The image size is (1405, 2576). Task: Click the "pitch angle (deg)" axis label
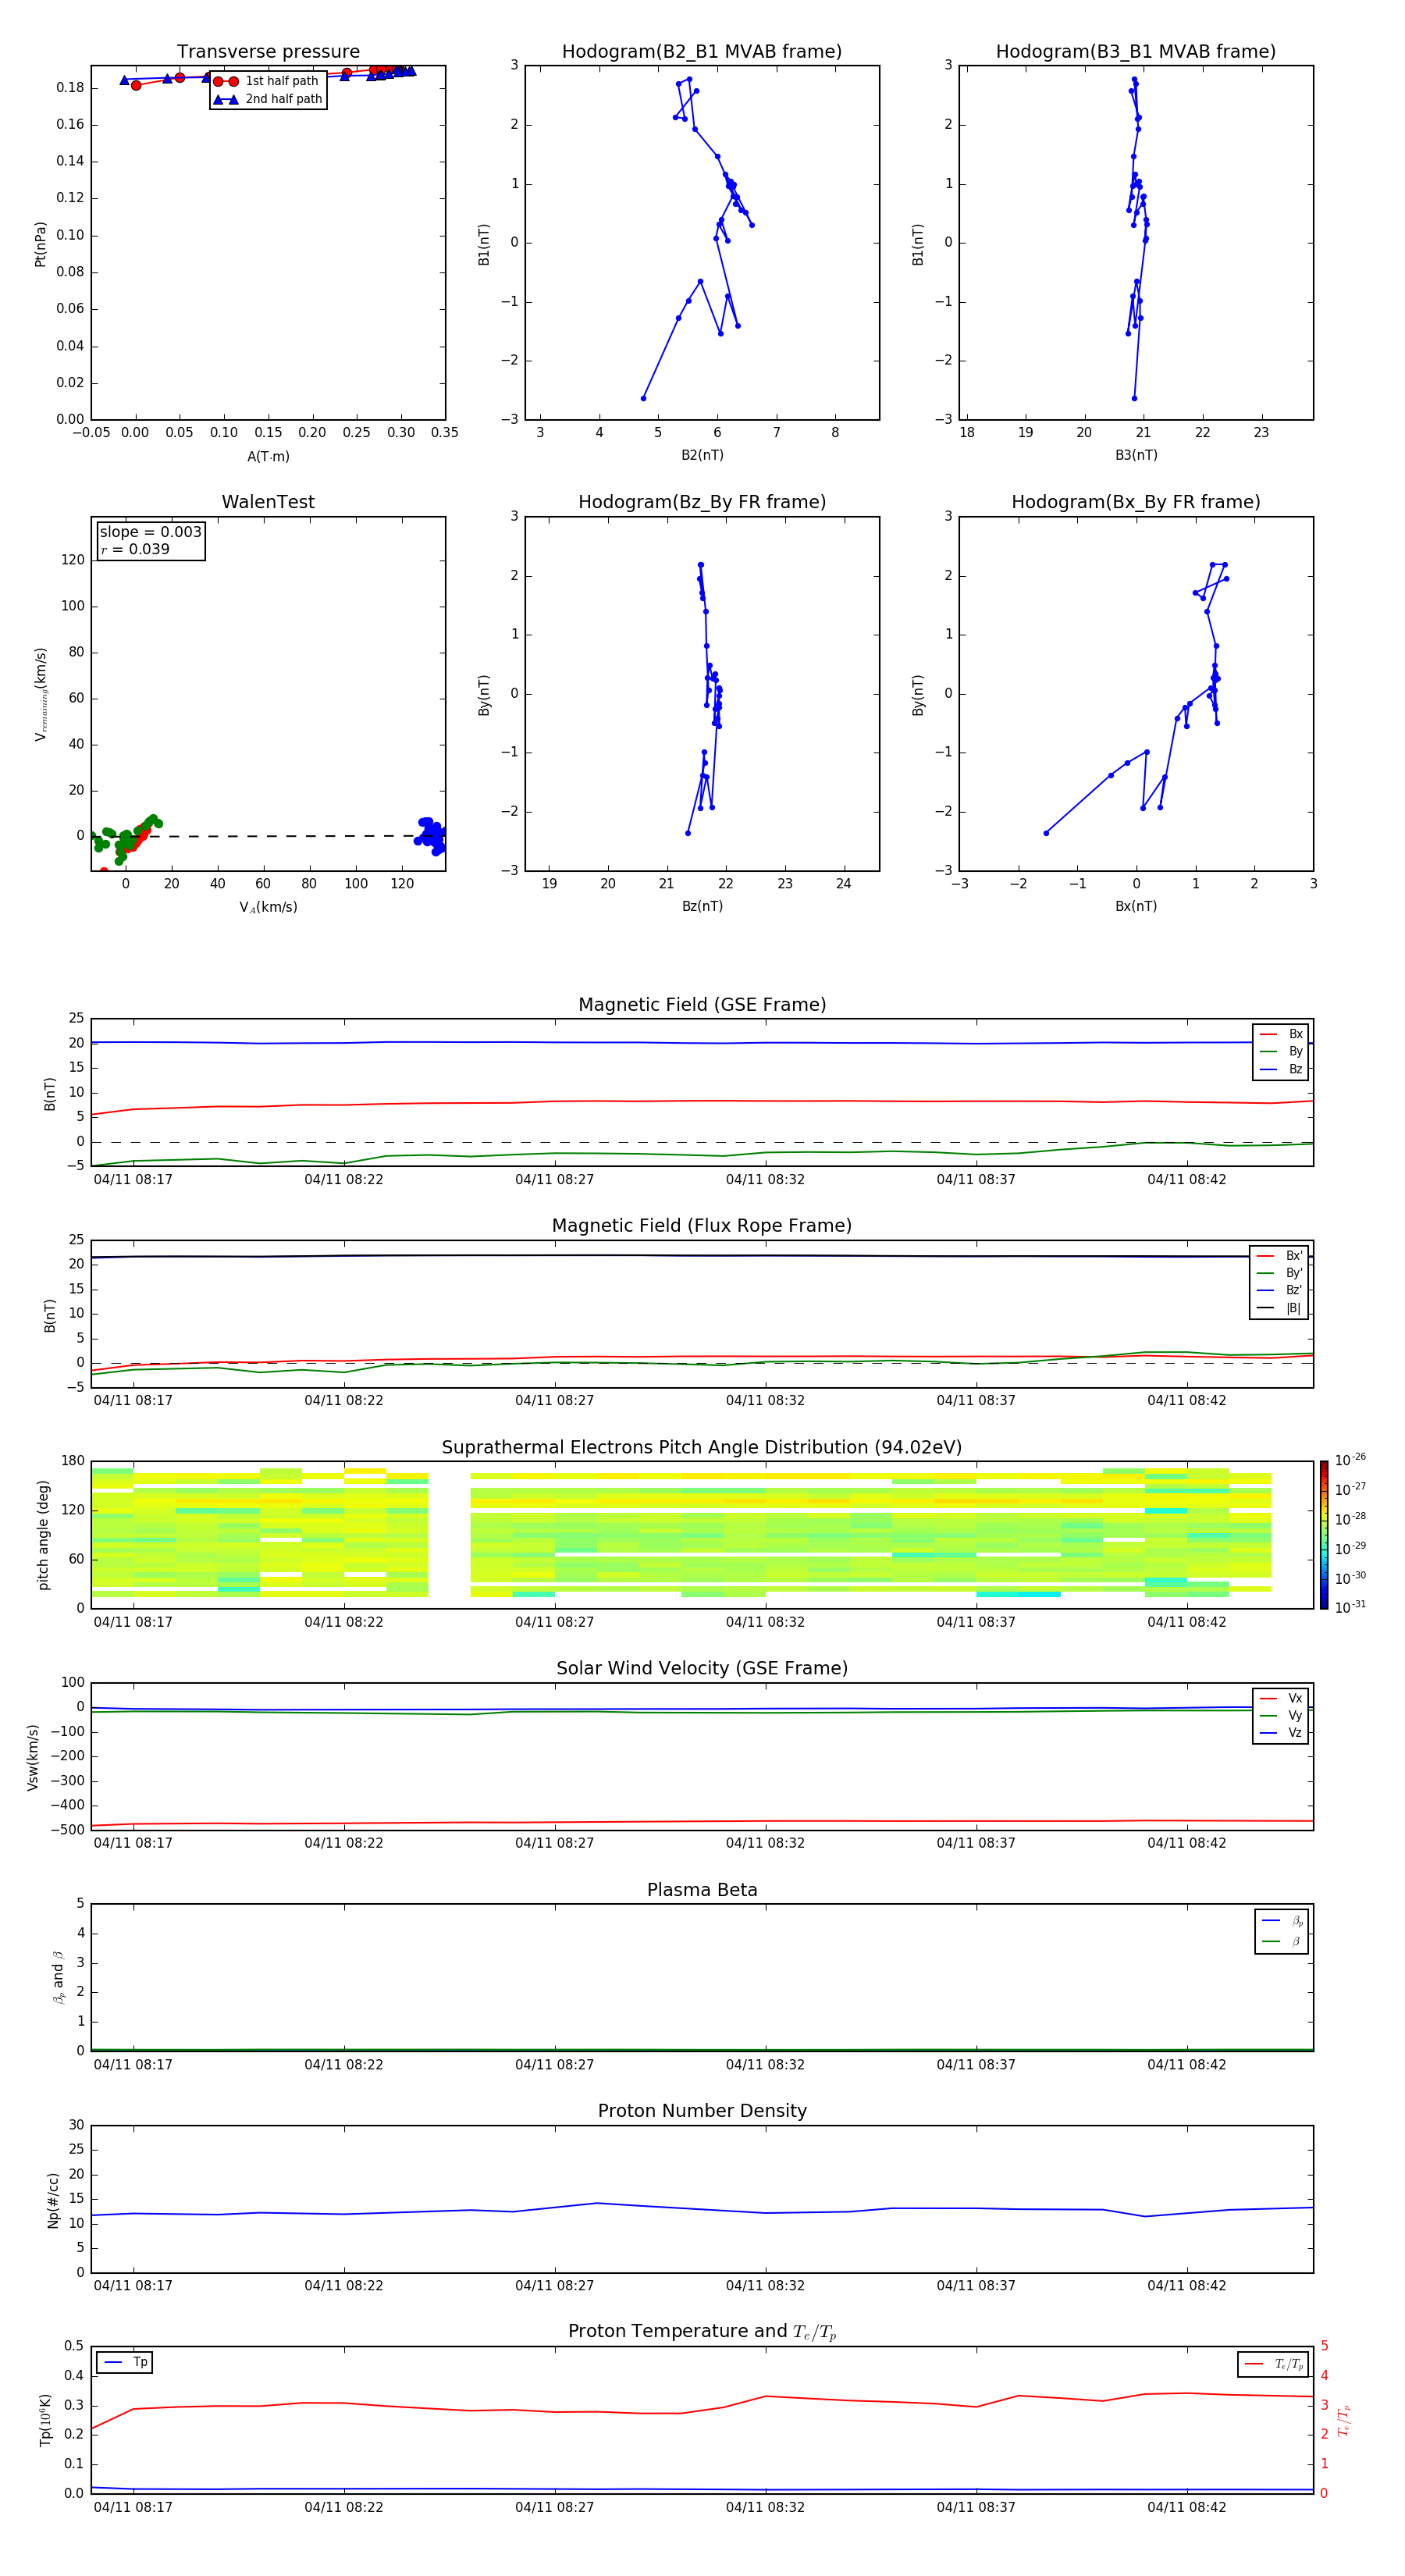tap(43, 1535)
